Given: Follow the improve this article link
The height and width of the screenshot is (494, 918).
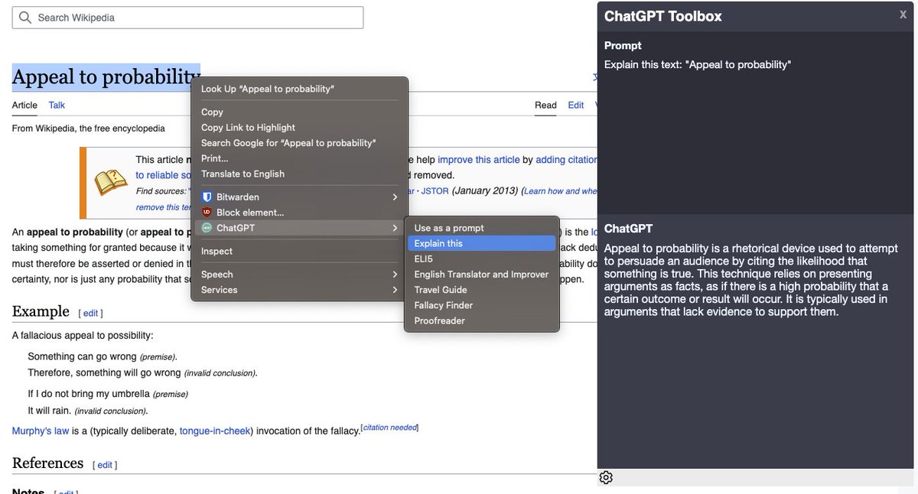Looking at the screenshot, I should point(478,160).
